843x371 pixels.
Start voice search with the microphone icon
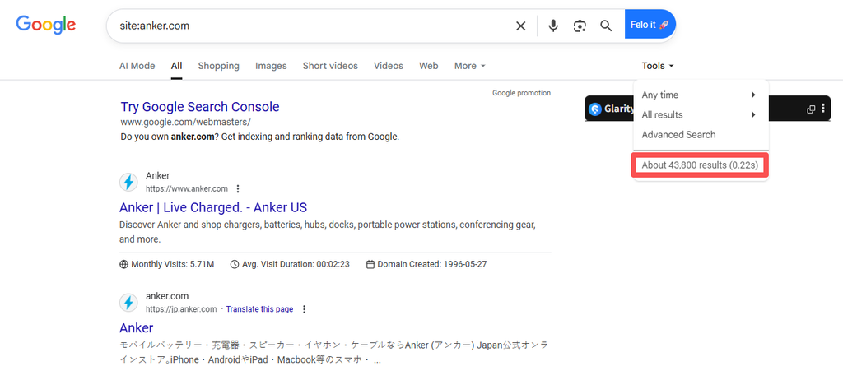pos(553,26)
